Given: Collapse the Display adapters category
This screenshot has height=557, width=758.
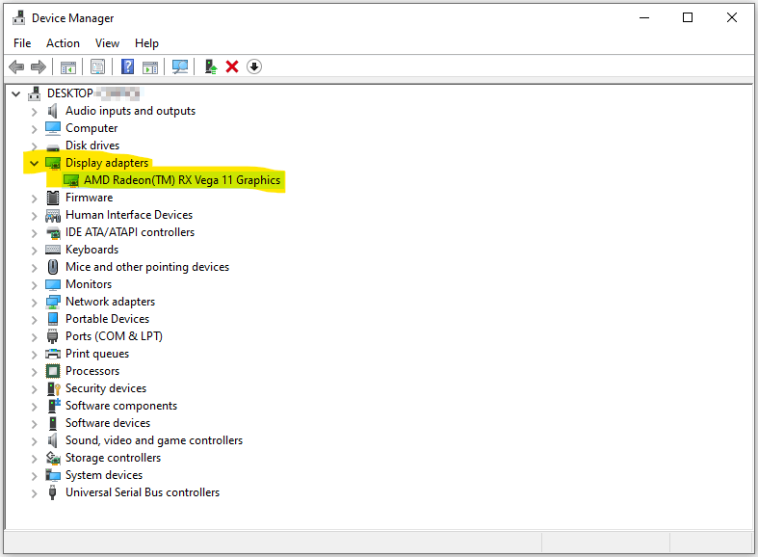Looking at the screenshot, I should click(x=34, y=164).
